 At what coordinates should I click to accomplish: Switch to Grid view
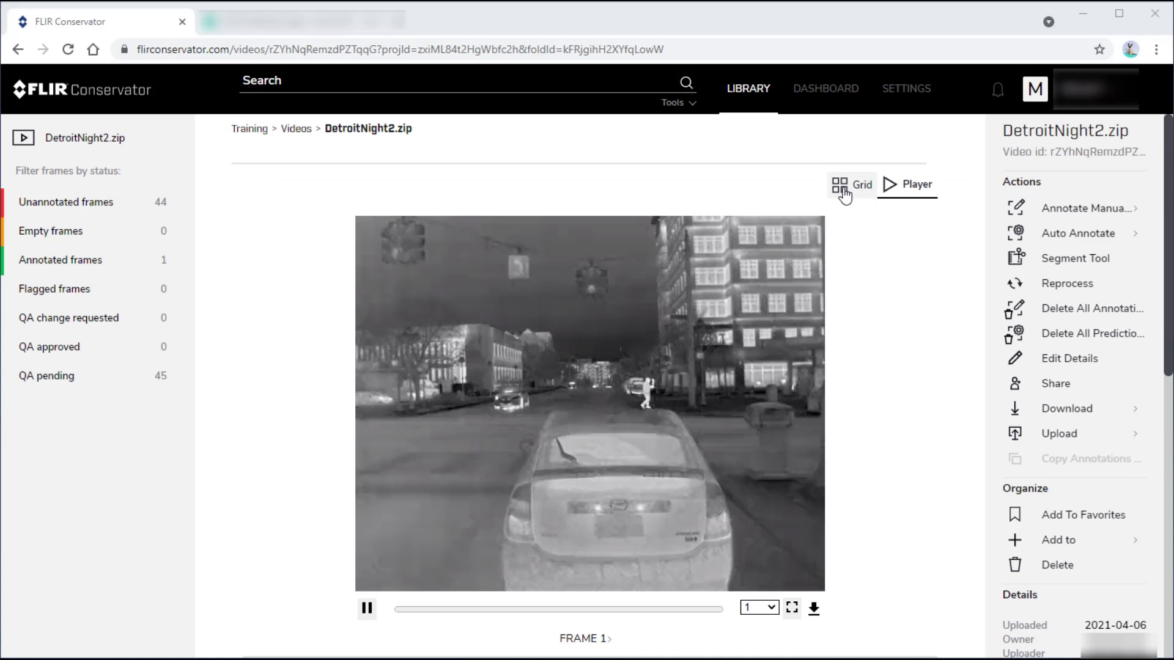[852, 185]
